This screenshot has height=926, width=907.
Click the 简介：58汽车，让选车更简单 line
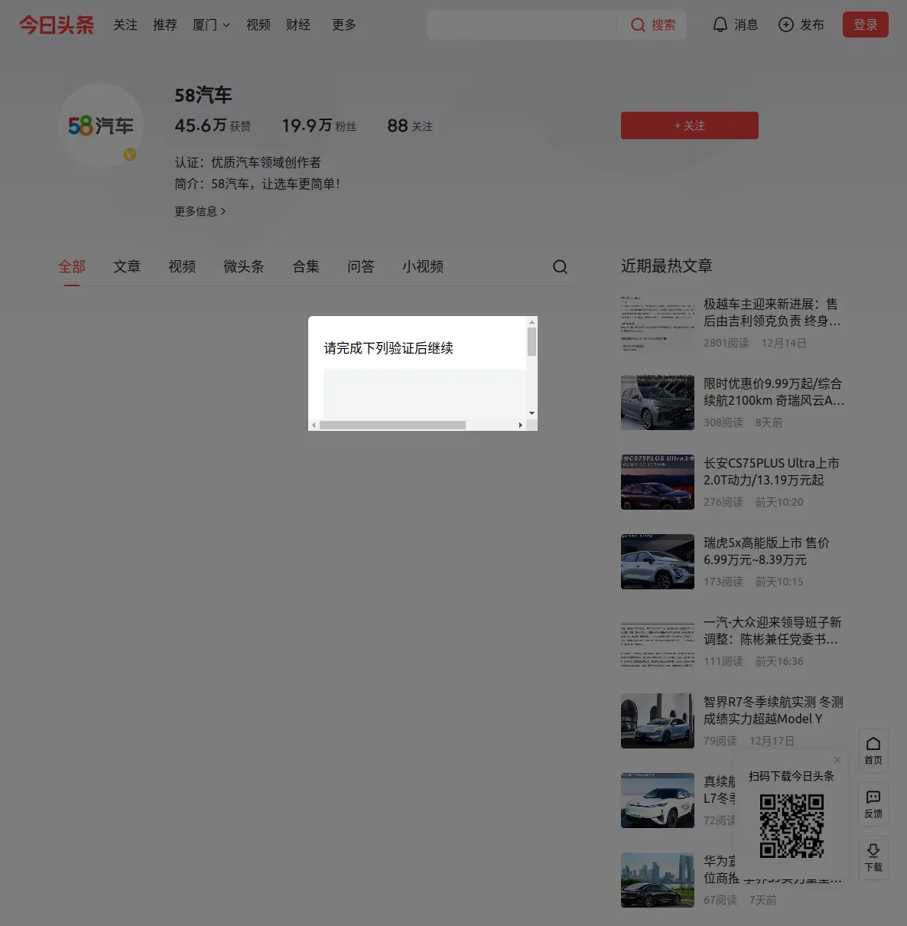pyautogui.click(x=258, y=184)
